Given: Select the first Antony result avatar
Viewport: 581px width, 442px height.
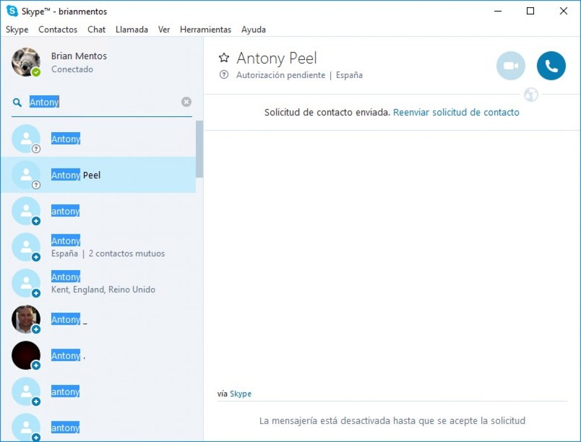Looking at the screenshot, I should 26,139.
